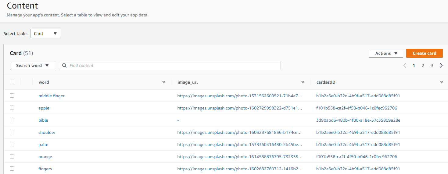The width and height of the screenshot is (448, 174).
Task: Open the Search word filter dropdown
Action: (x=32, y=65)
